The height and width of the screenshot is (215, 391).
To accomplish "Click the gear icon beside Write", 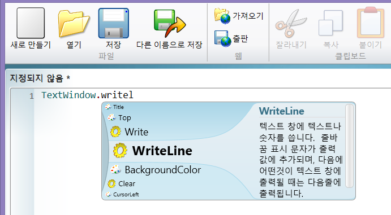I will 115,131.
